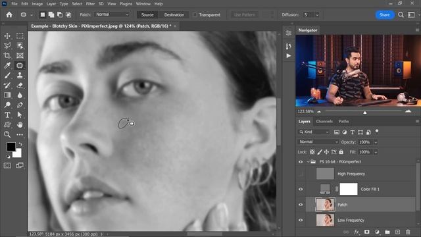The width and height of the screenshot is (421, 237).
Task: Choose Subtract from selection mode
Action: coord(60,14)
